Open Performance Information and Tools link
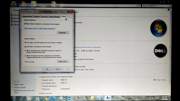This screenshot has height=101, width=180. pyautogui.click(x=24, y=91)
